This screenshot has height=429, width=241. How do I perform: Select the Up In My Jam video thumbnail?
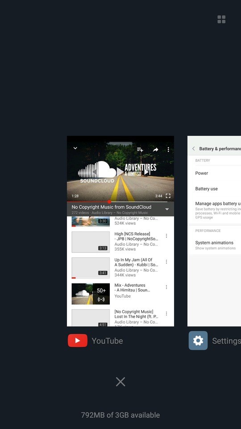pos(91,268)
